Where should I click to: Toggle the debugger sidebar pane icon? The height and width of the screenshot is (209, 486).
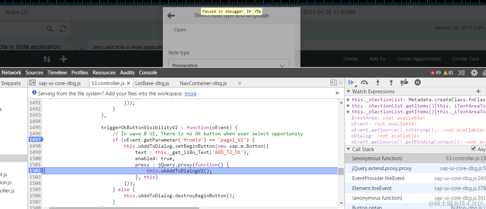pyautogui.click(x=333, y=83)
